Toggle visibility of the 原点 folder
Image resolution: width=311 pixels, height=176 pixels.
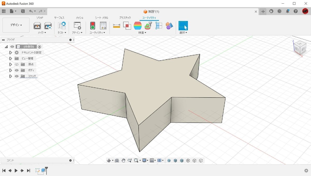(17, 64)
